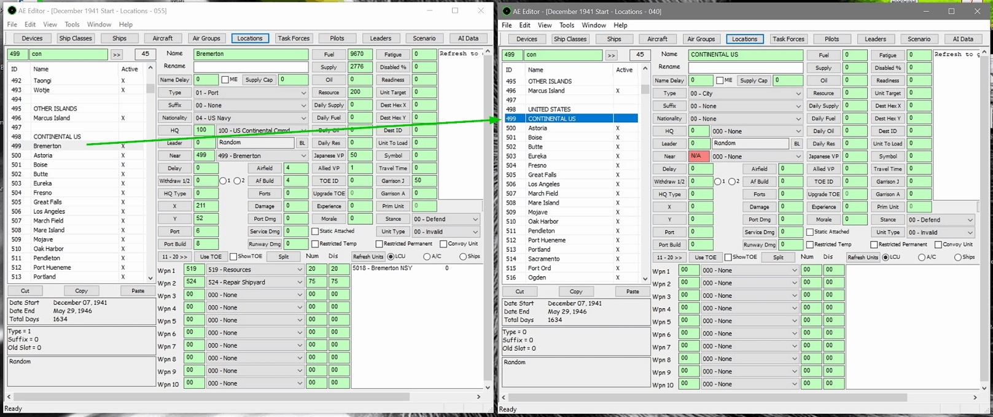This screenshot has height=417, width=993.
Task: Select Withdraw option 1 radio in left window
Action: click(x=223, y=181)
